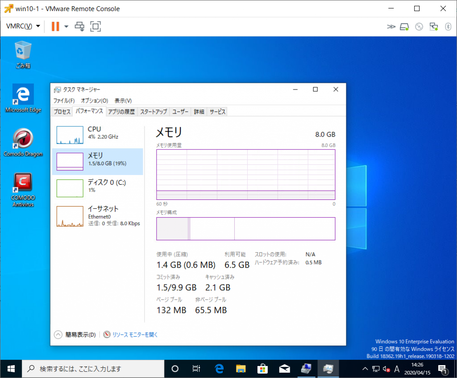Close the Task Manager window
457x378 pixels.
(336, 89)
